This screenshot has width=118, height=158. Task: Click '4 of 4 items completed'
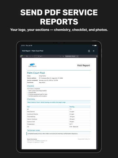coord(33,89)
